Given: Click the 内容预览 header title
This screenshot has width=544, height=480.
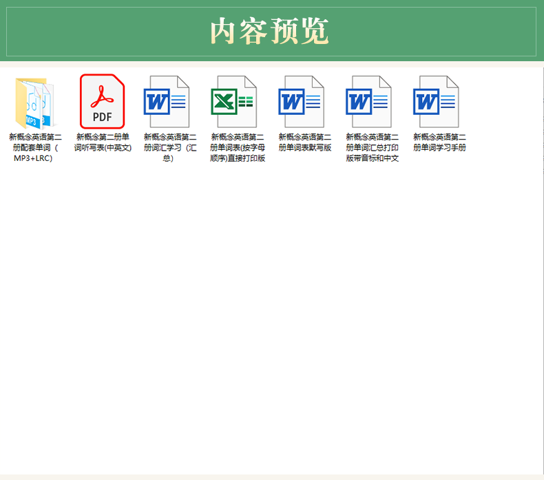Looking at the screenshot, I should [269, 31].
